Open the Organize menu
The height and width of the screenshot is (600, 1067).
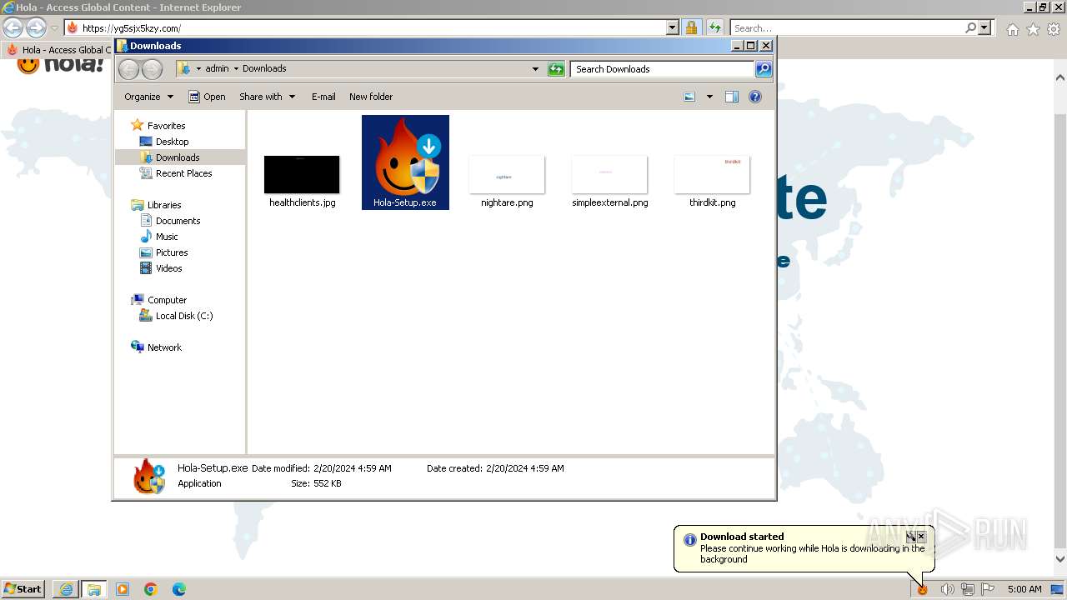click(x=149, y=97)
